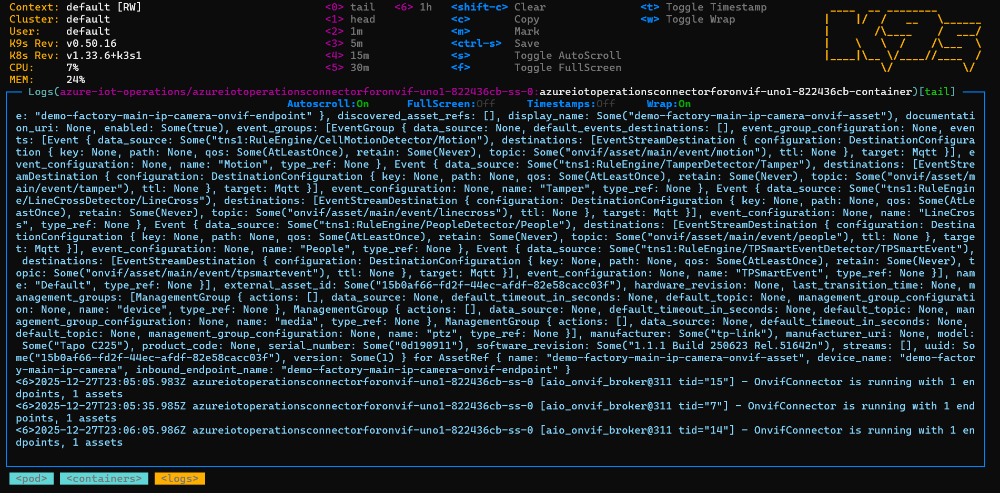Choose the <5> 30m time range
The height and width of the screenshot is (493, 1000).
pos(347,68)
